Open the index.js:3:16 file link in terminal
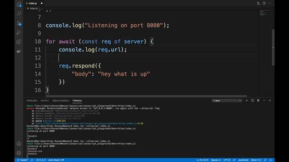The image size is (289, 162). point(89,123)
